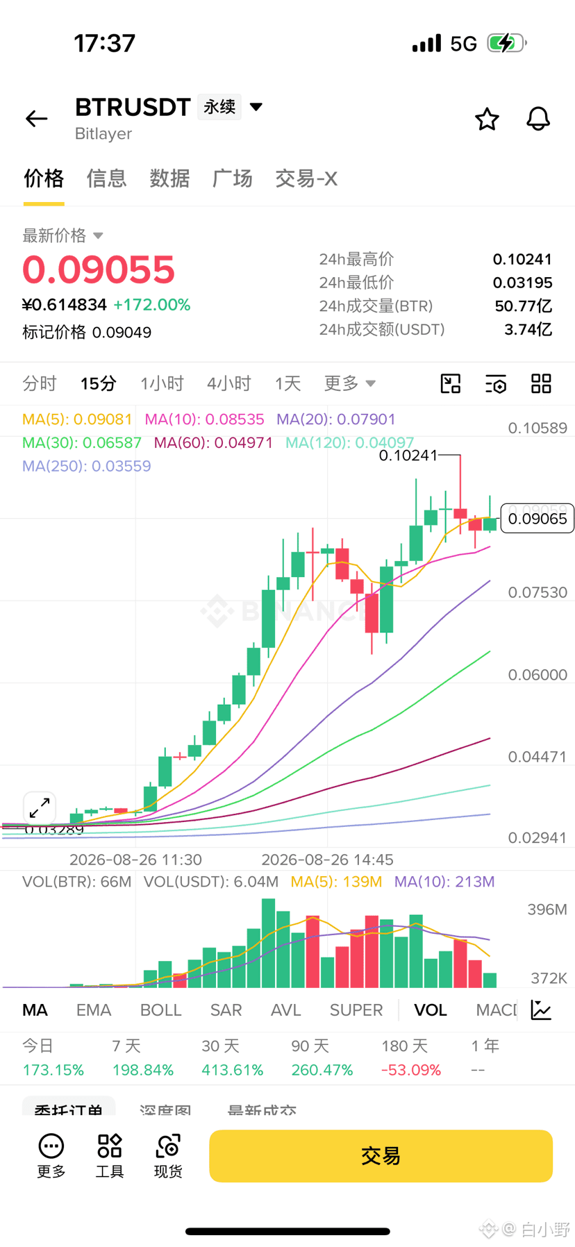Tap the yellow 交易 trade button

click(381, 1156)
